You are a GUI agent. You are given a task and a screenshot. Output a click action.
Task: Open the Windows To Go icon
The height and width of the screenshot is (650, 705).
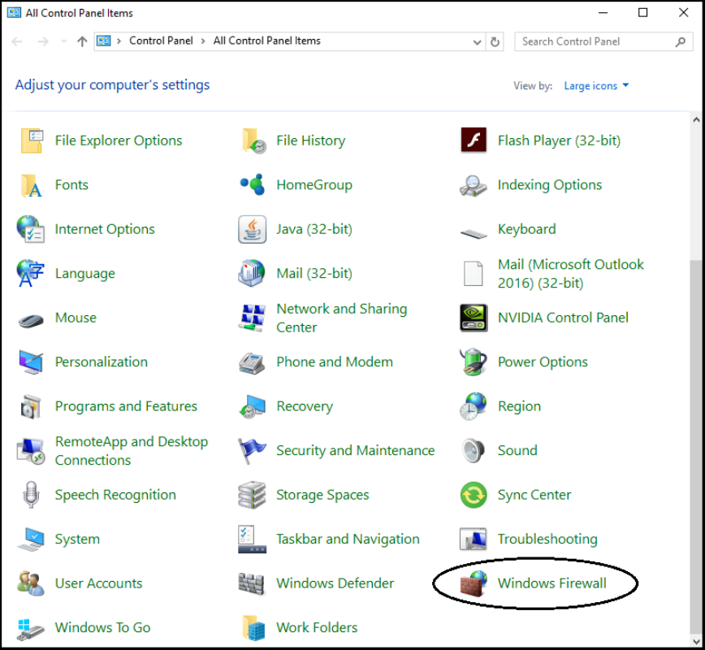pyautogui.click(x=31, y=630)
